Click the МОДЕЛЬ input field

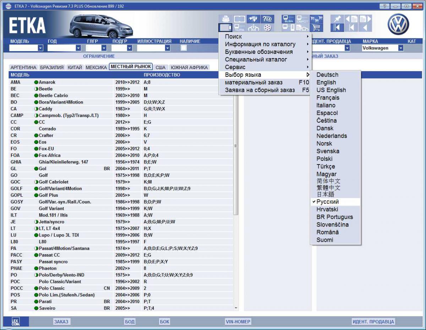coord(23,48)
